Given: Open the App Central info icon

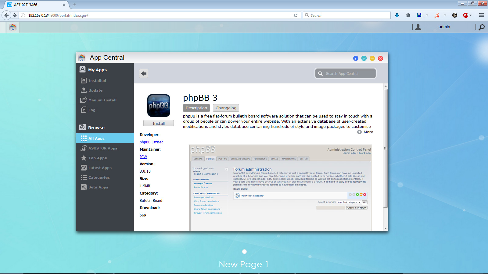Looking at the screenshot, I should point(356,58).
